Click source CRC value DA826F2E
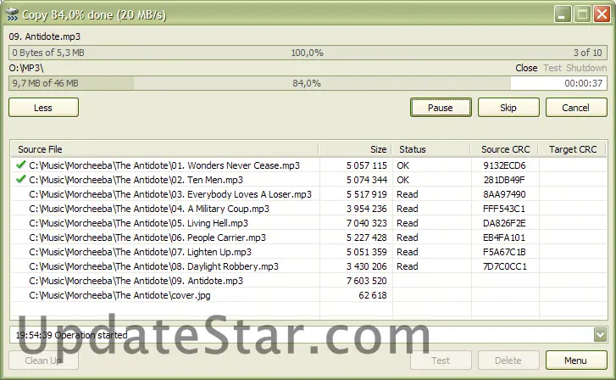Screen dimensions: 616x380 (504, 223)
